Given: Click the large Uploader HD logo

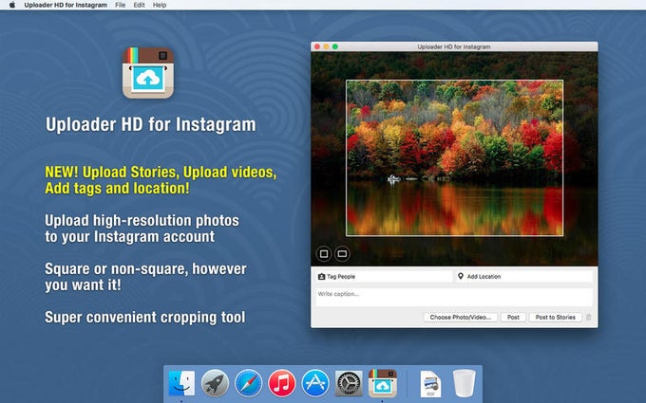Looking at the screenshot, I should (148, 73).
